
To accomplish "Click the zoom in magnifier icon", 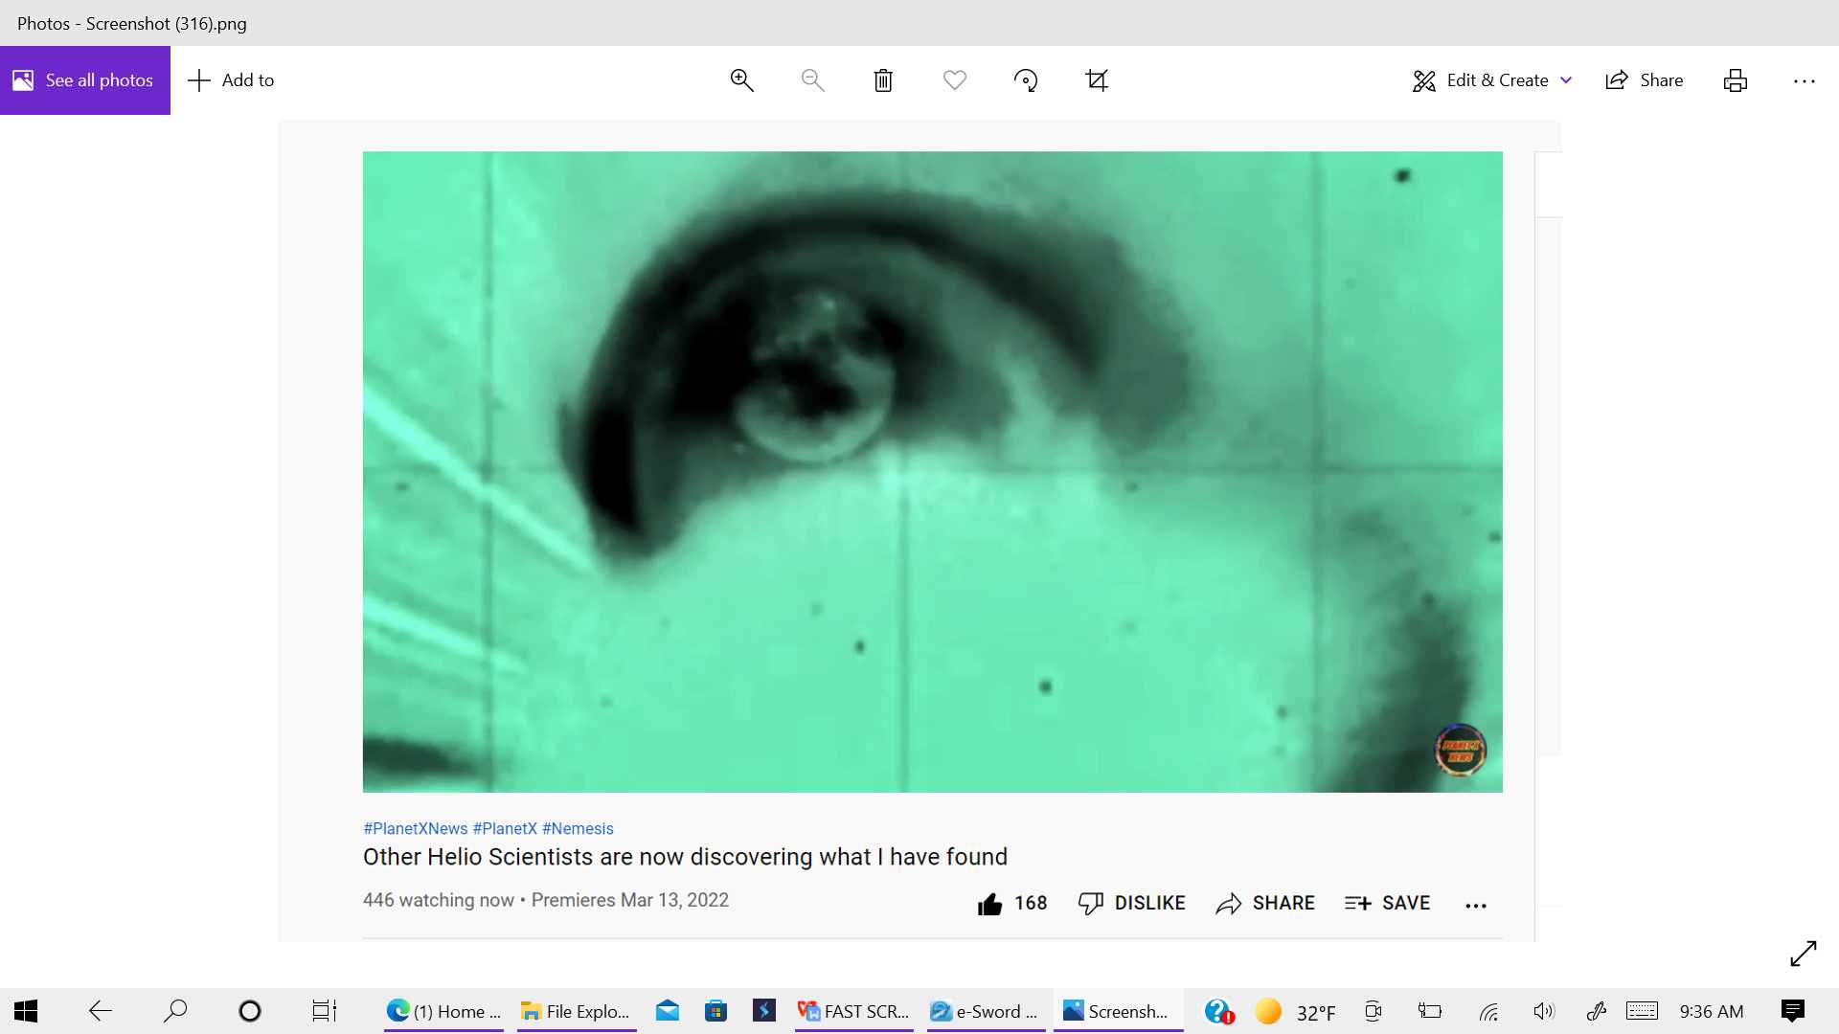I will [x=741, y=80].
